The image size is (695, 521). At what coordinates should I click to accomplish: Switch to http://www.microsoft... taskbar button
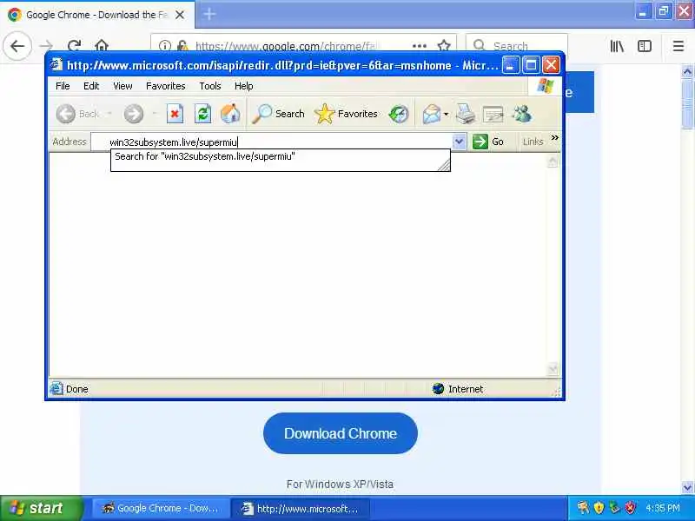[x=301, y=508]
